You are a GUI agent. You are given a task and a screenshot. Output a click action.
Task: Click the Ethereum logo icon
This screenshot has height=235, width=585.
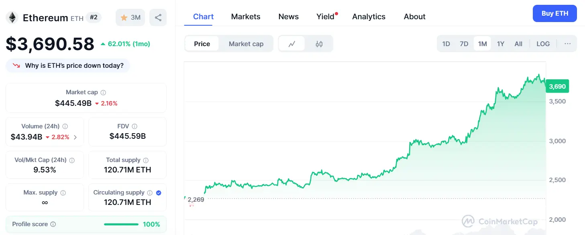click(12, 18)
